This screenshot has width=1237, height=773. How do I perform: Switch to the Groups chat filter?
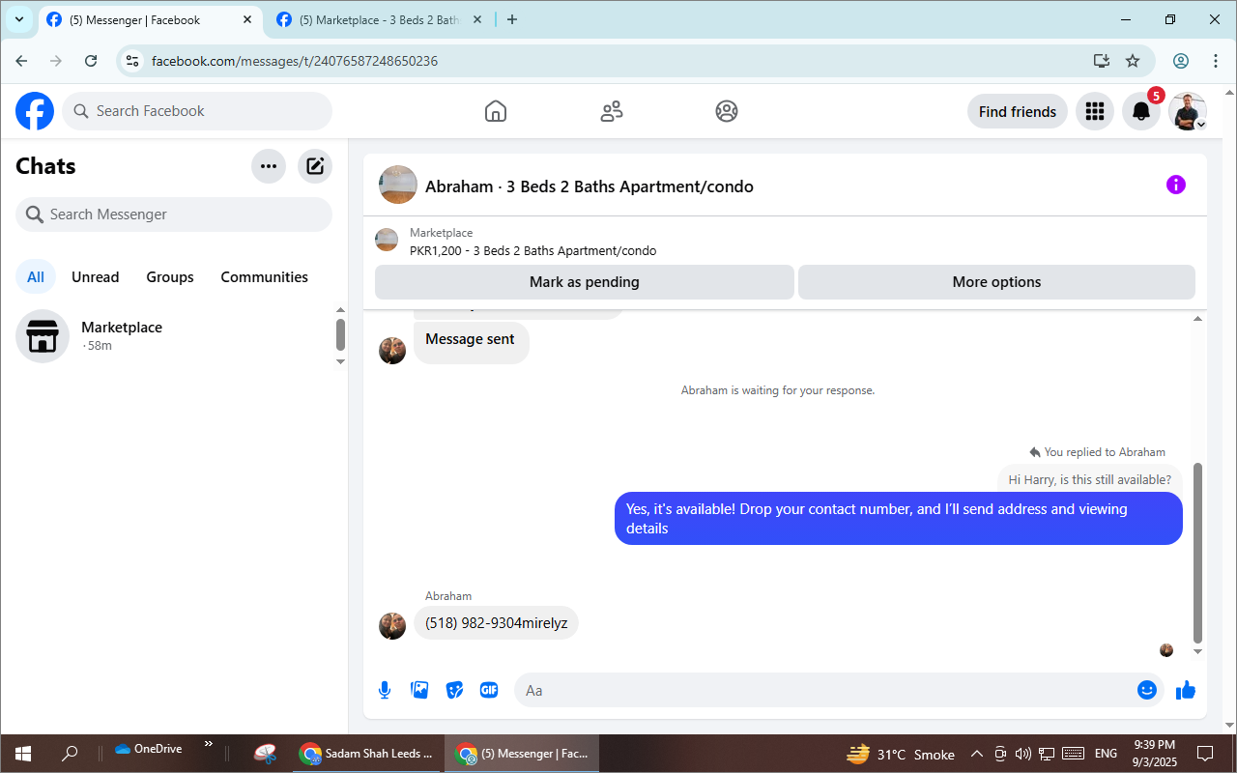[x=170, y=277]
